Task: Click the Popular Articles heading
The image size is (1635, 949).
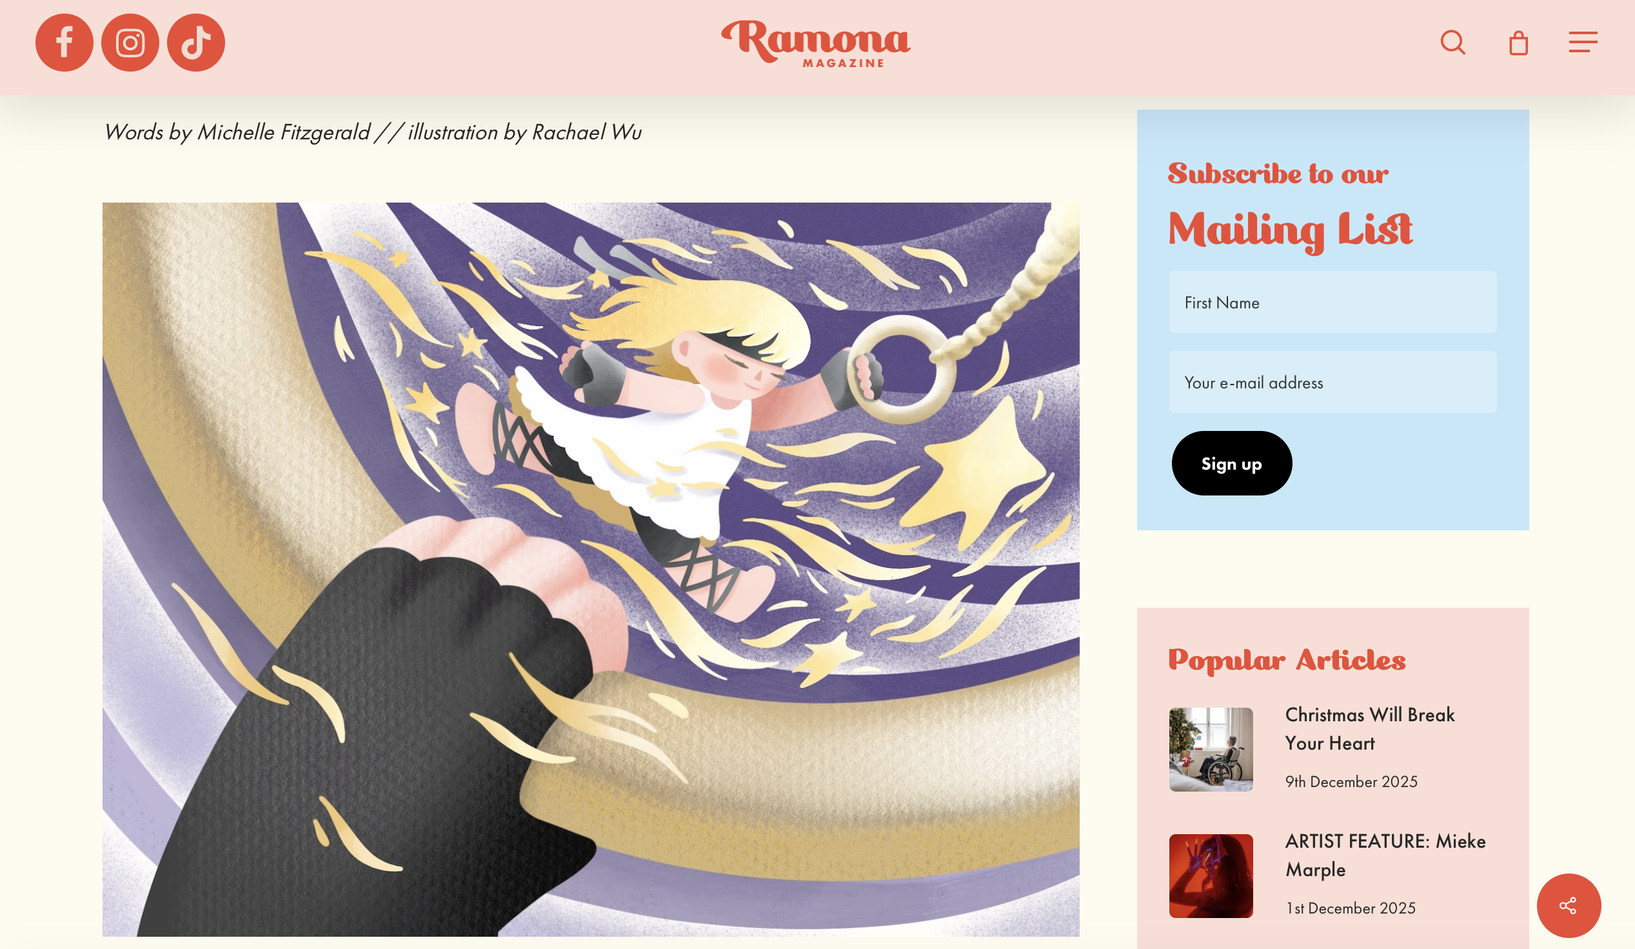Action: tap(1287, 661)
